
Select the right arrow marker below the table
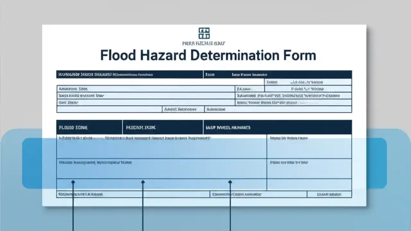click(x=230, y=182)
